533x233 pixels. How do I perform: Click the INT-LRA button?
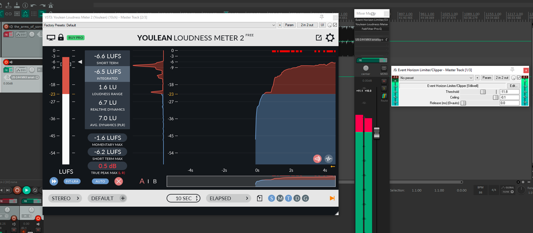click(72, 181)
